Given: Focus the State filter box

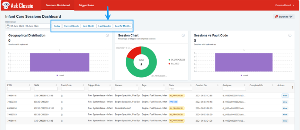Looking at the screenshot, I should (x=181, y=89).
